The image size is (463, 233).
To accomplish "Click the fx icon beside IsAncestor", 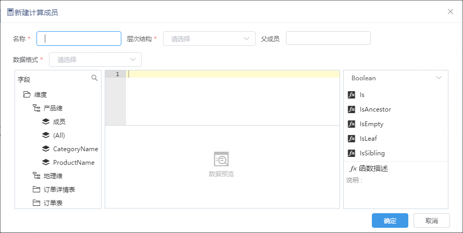I will point(352,109).
